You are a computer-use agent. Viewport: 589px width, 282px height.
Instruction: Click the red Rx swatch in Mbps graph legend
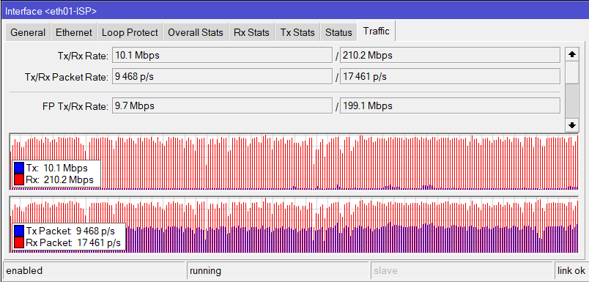[x=19, y=179]
